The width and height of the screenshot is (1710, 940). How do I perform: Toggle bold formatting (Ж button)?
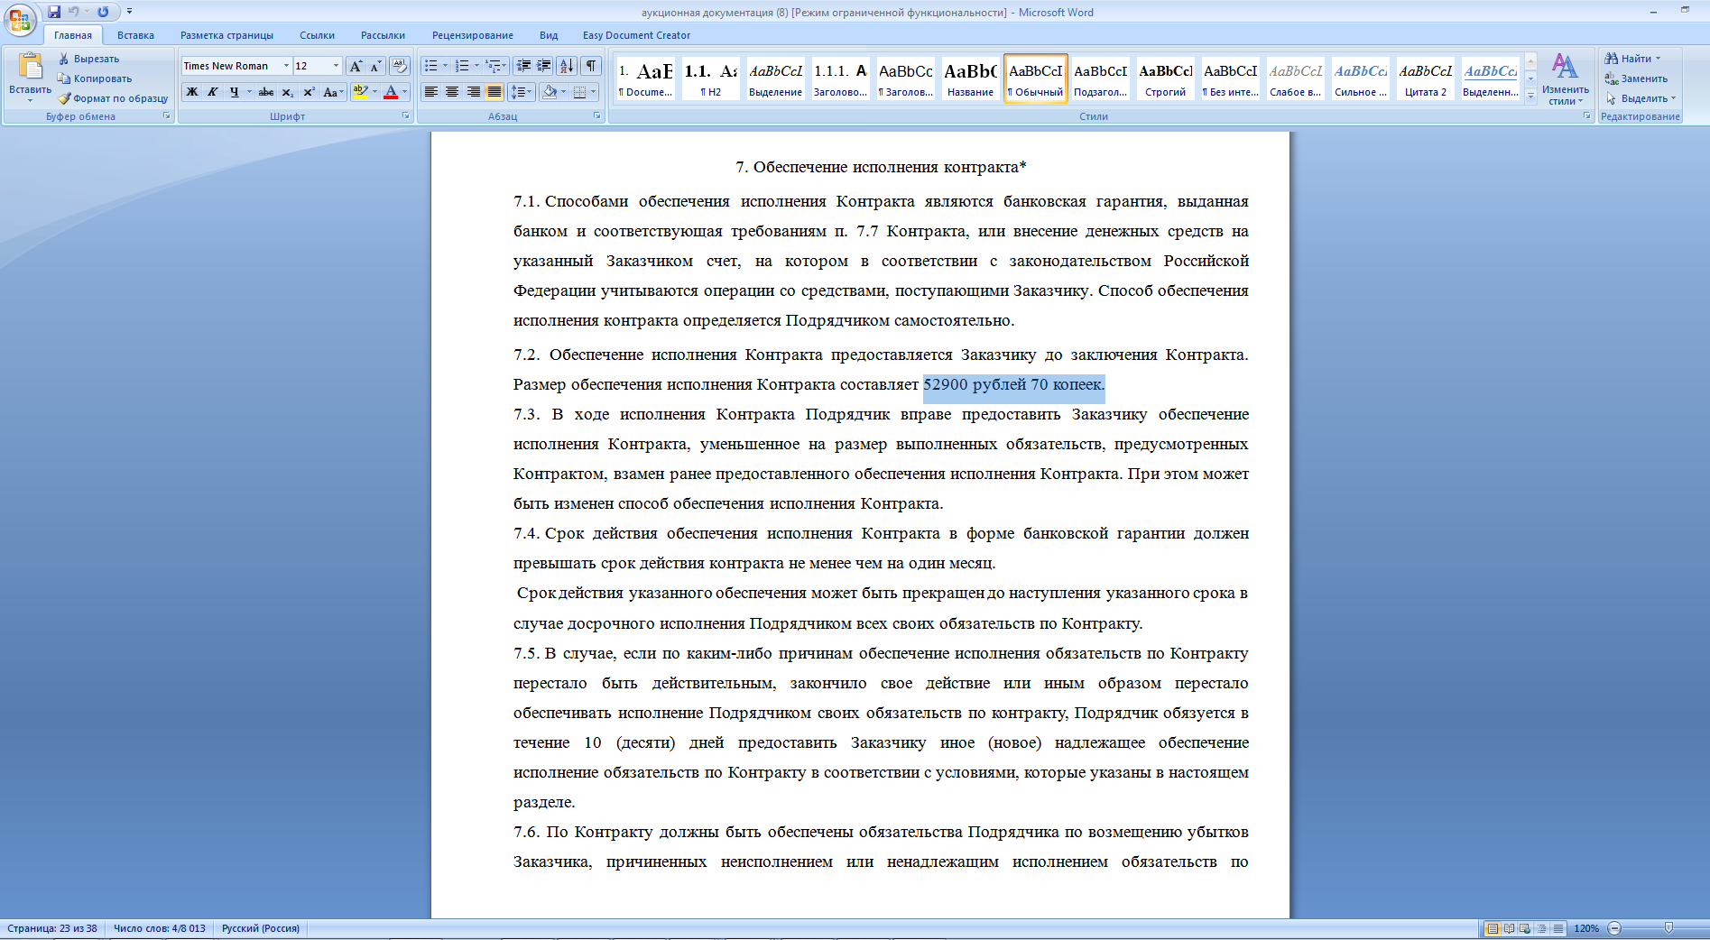coord(191,92)
